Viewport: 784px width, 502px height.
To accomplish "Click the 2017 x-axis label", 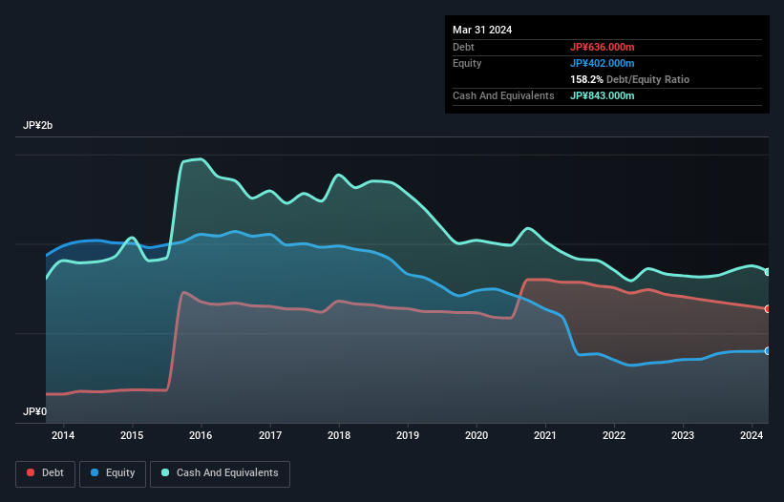I will (270, 435).
